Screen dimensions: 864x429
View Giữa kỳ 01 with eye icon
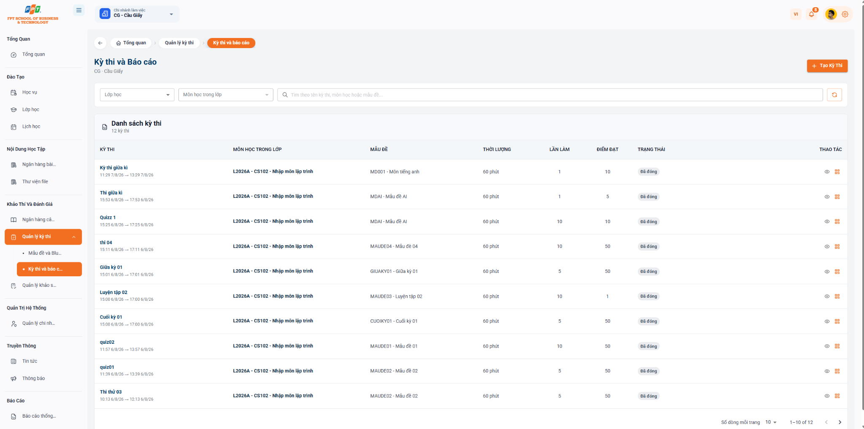(x=827, y=271)
